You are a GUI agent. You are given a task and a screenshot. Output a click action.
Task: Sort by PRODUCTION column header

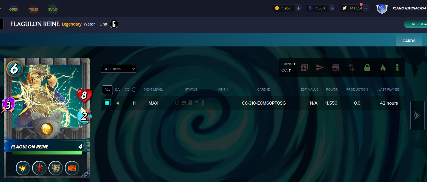click(357, 89)
